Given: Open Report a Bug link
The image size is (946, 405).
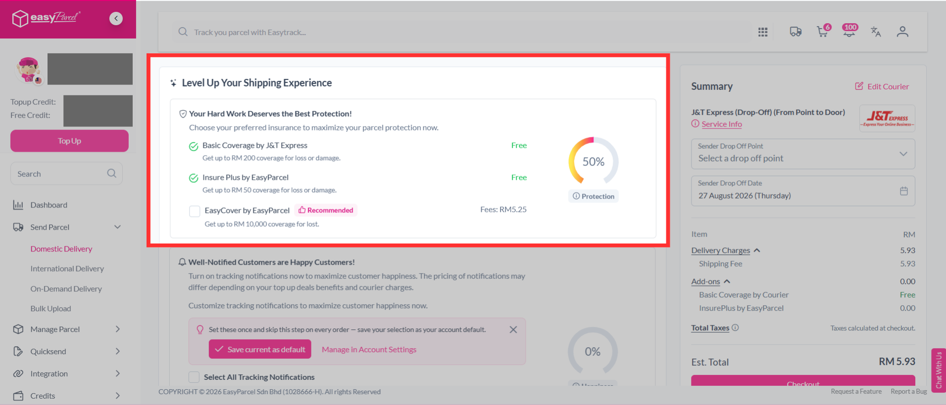Looking at the screenshot, I should click(x=909, y=392).
